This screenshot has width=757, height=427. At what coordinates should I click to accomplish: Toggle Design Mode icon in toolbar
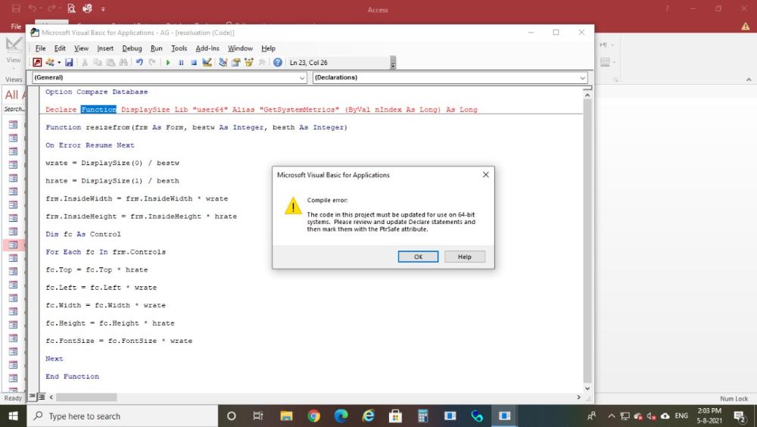[207, 63]
